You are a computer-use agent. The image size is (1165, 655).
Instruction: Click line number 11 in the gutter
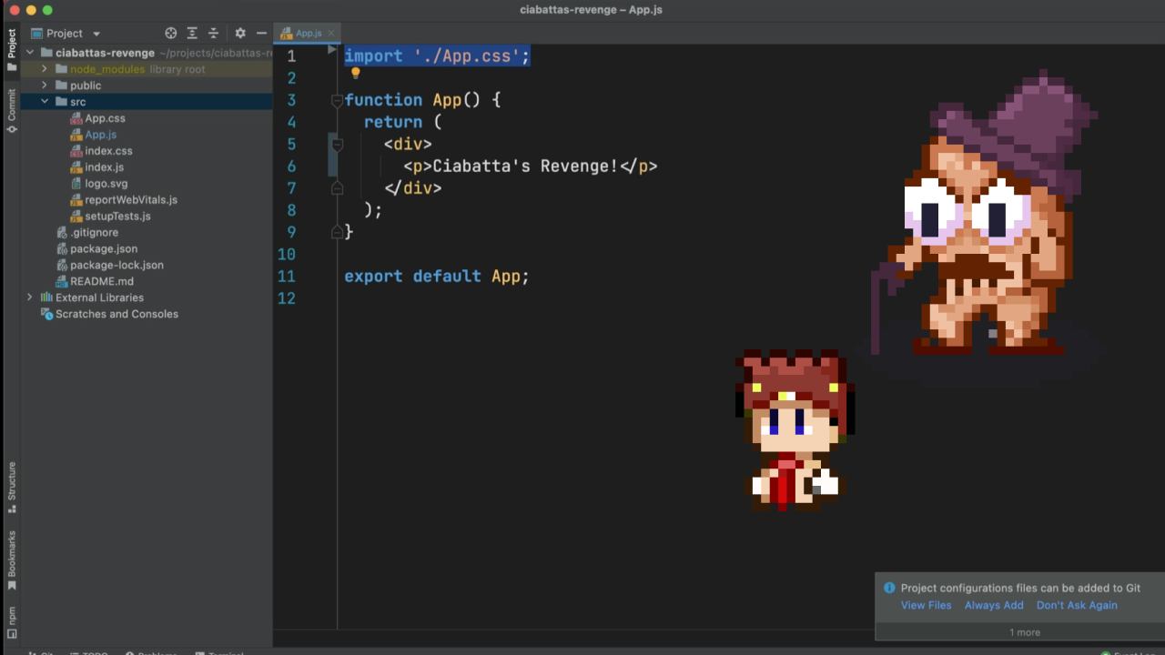(x=287, y=277)
